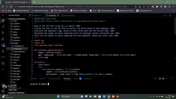Open the Search view in activity bar

[3, 26]
